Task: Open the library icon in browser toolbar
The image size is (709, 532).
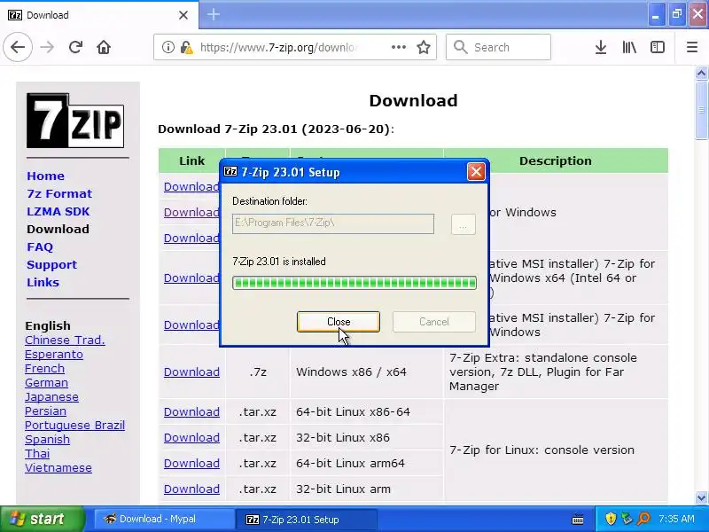Action: 629,47
